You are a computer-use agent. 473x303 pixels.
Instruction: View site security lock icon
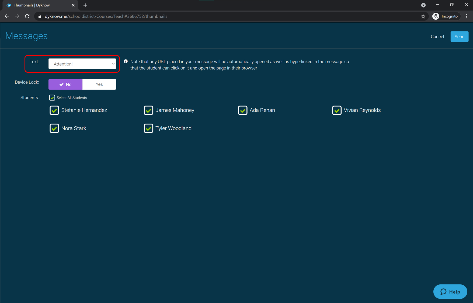(40, 16)
